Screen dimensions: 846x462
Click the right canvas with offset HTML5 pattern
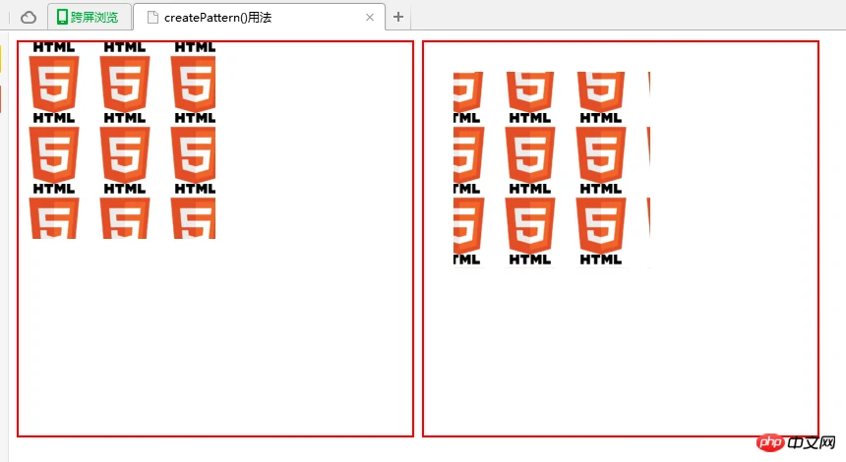[x=621, y=239]
